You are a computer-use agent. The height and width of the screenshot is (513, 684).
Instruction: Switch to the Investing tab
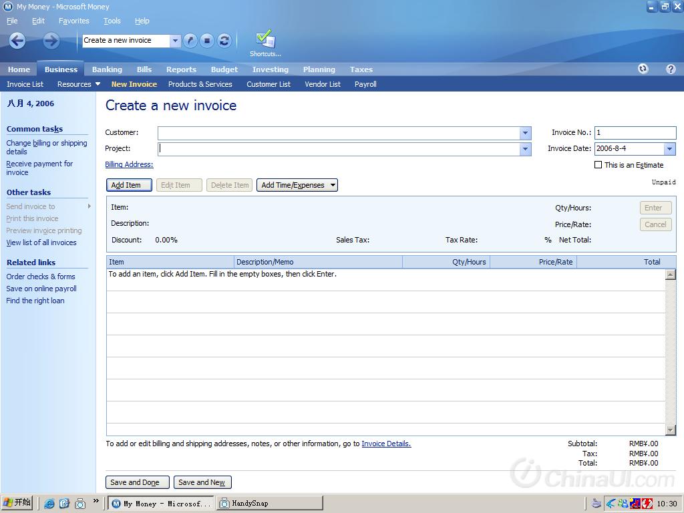coord(271,69)
